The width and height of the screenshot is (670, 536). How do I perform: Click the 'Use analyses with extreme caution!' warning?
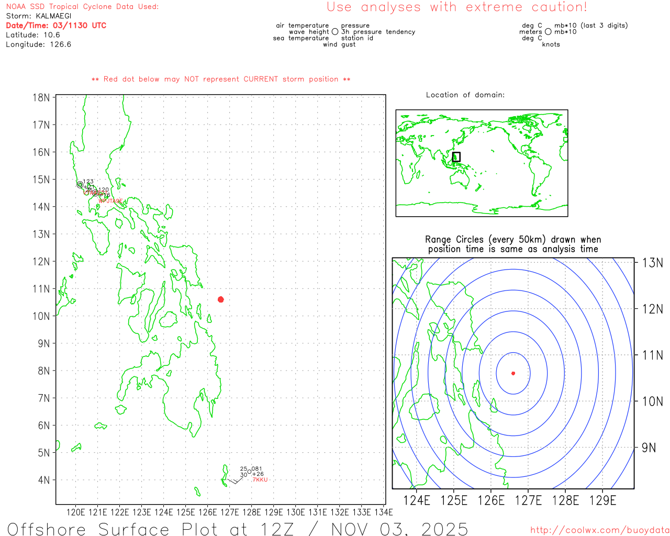tap(457, 7)
